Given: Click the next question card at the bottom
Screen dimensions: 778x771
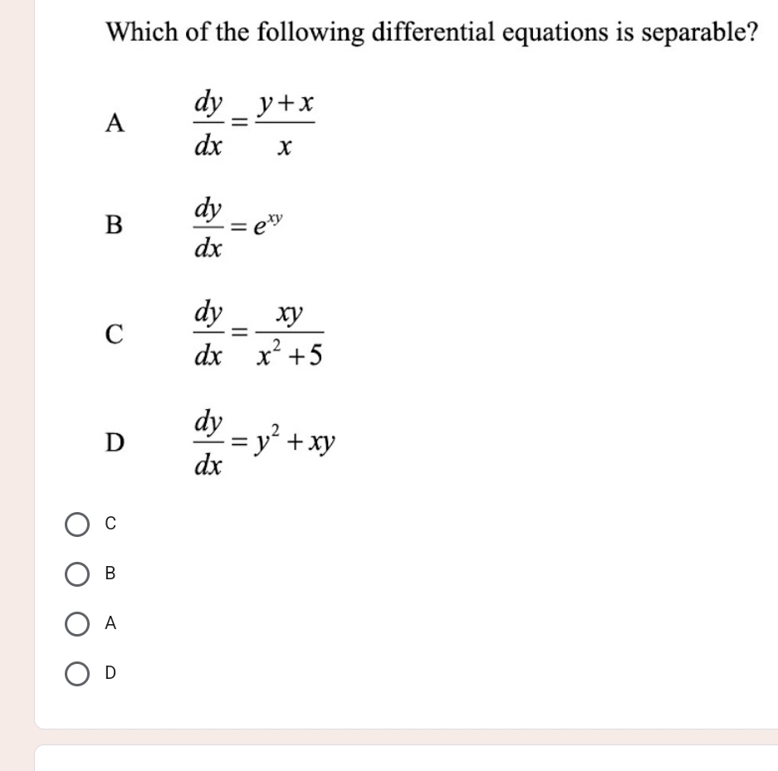Looking at the screenshot, I should click(x=407, y=758).
